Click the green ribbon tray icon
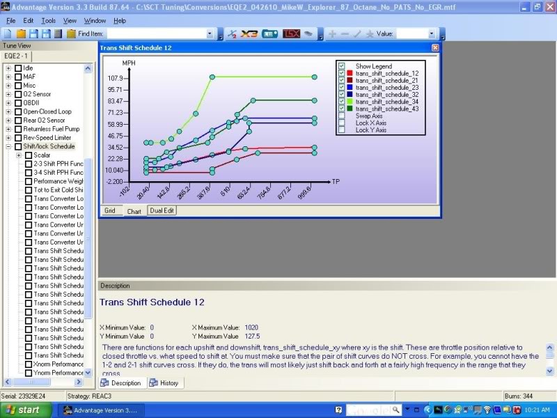 pyautogui.click(x=458, y=410)
